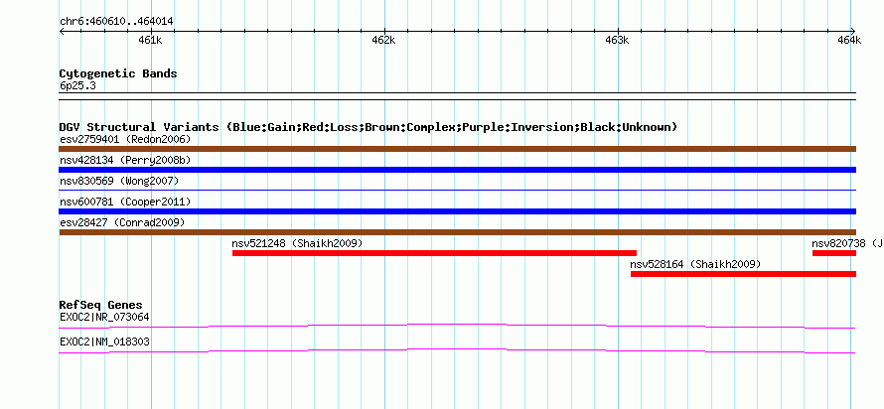The height and width of the screenshot is (409, 884).
Task: Select the nsv521248 red loss bar
Action: click(434, 253)
